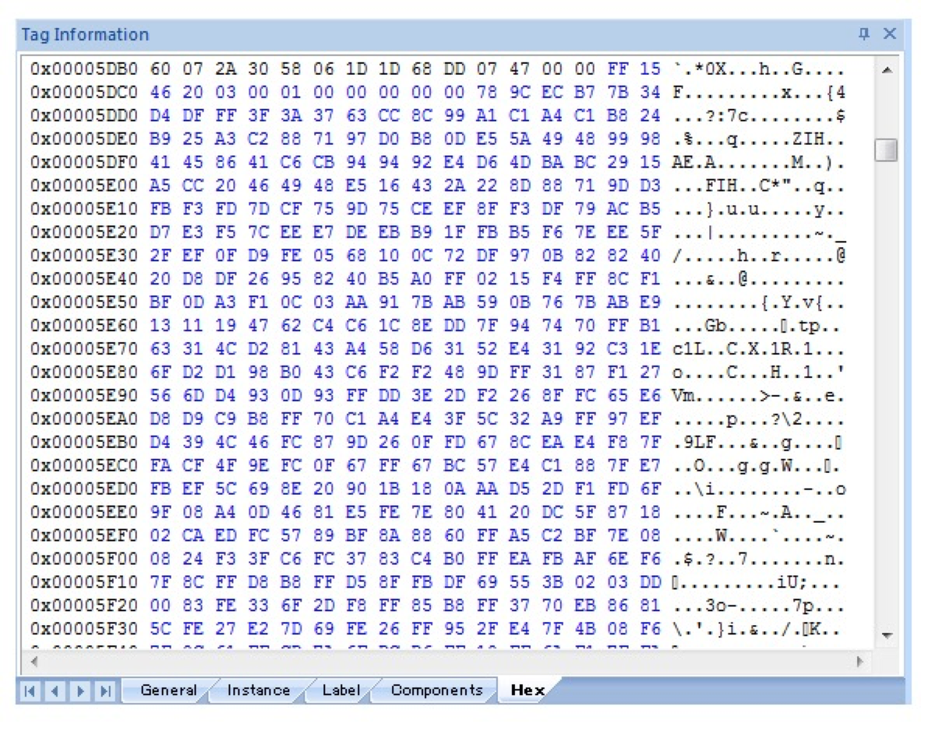Viewport: 935px width, 731px height.
Task: Select the Hex tab
Action: click(x=527, y=690)
